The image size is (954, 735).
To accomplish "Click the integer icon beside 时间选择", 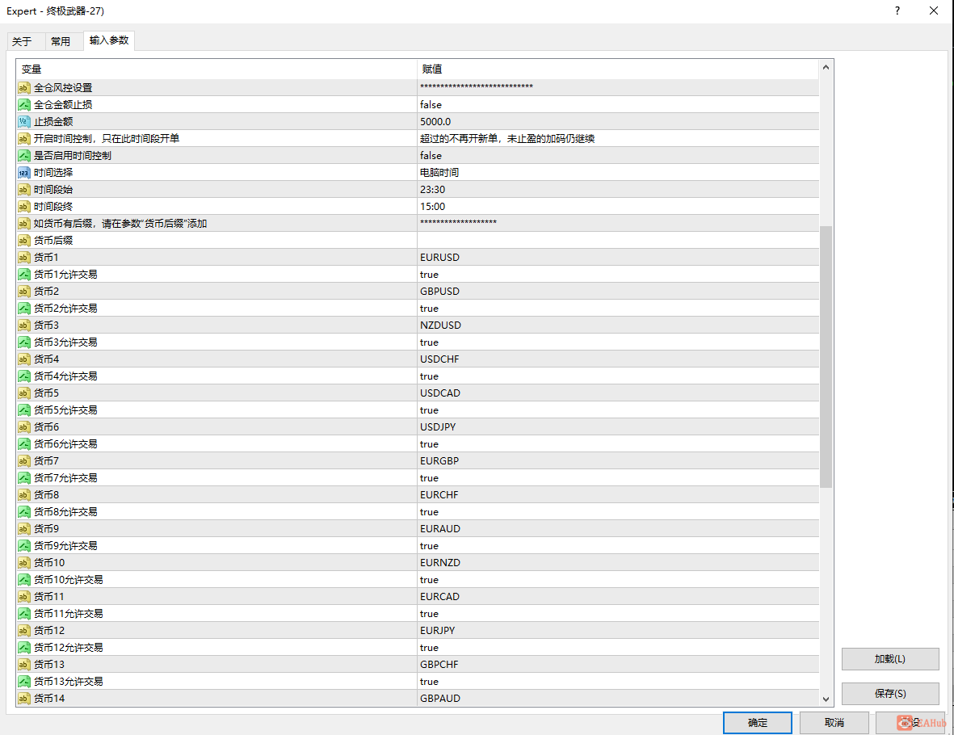I will tap(23, 173).
